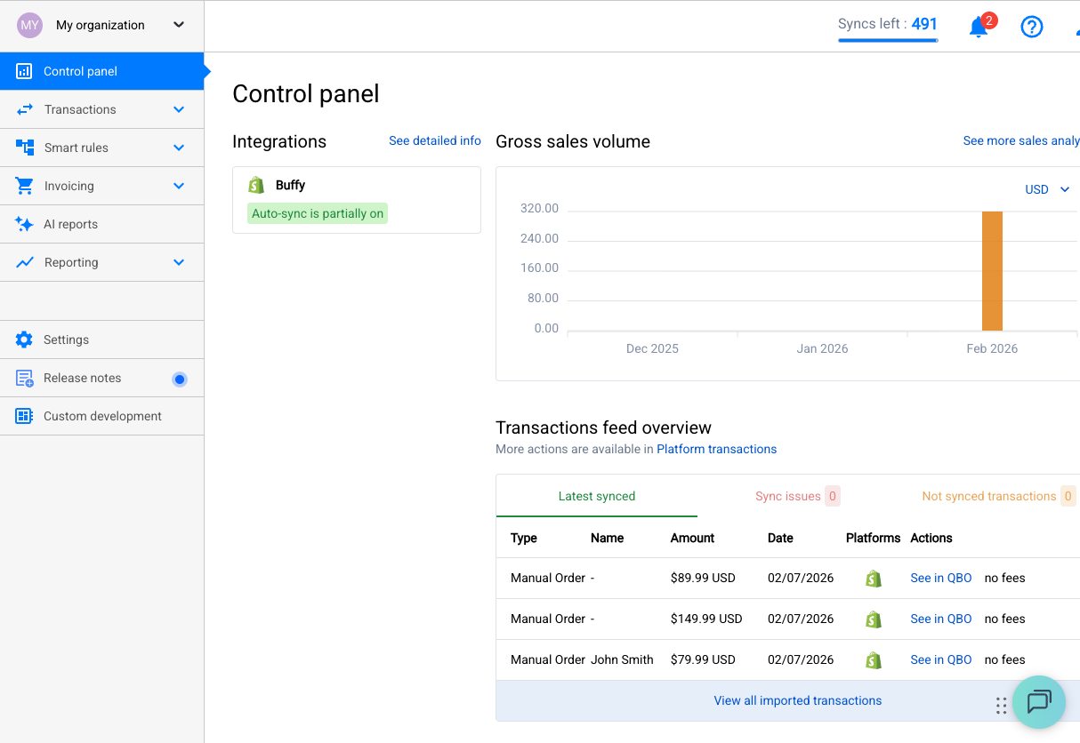Open the notification bell with 2 alerts
Screen dimensions: 1080x743
pyautogui.click(x=979, y=26)
